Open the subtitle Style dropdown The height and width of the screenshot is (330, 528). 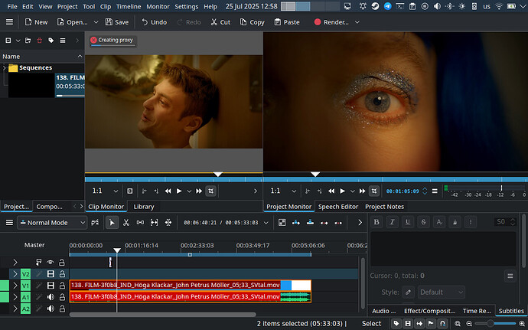(441, 292)
